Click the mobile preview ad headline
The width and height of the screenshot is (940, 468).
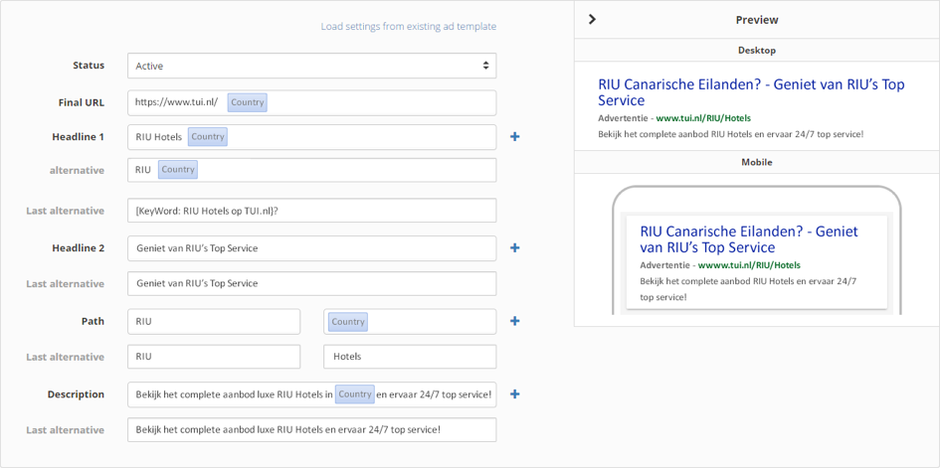click(x=749, y=238)
